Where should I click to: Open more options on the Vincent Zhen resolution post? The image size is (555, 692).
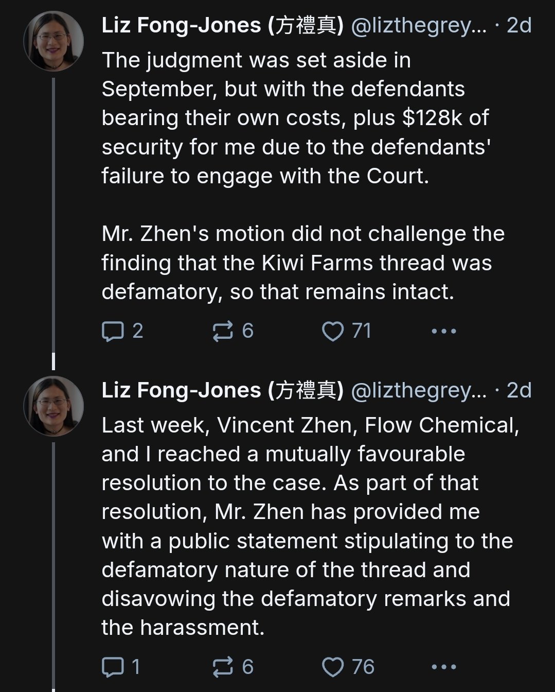tap(443, 667)
